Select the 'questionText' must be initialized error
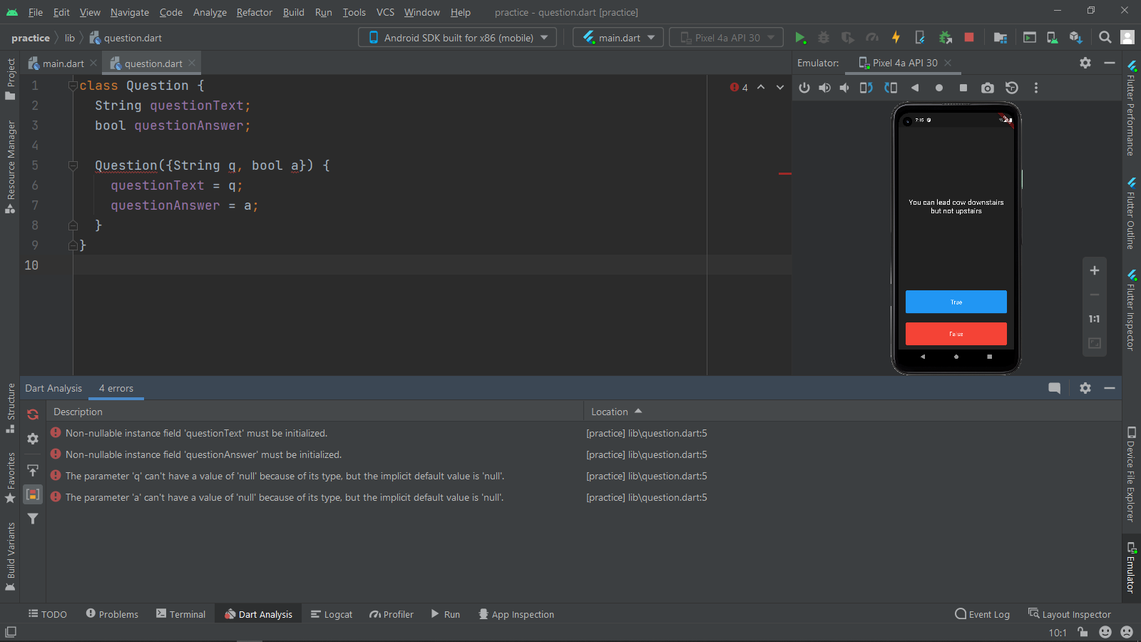 coord(583,433)
